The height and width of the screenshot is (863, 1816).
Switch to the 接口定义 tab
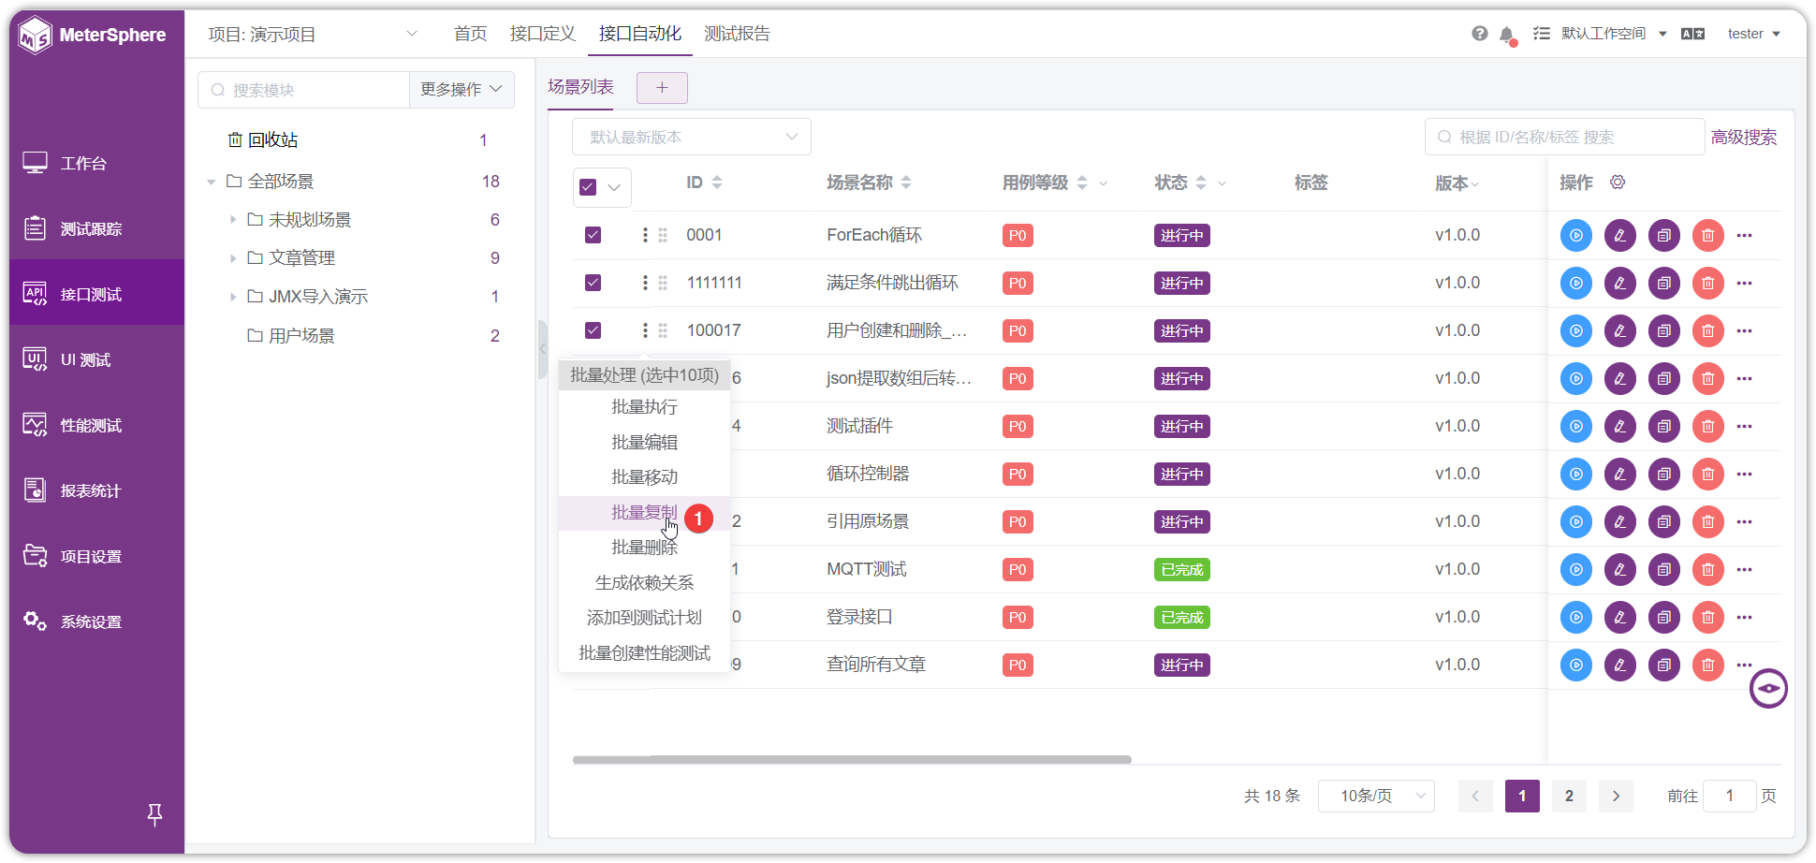(543, 34)
